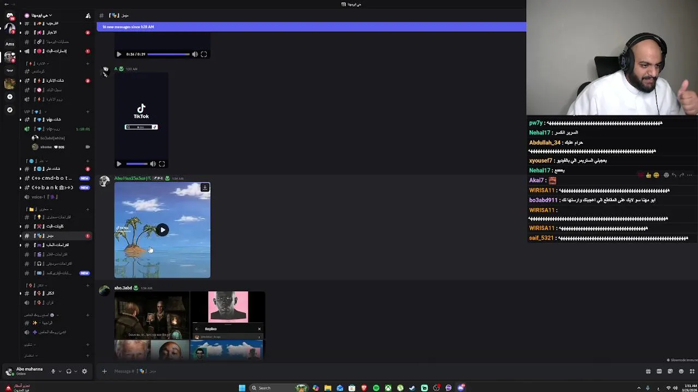Open the Resident Evil image attachment

tap(152, 316)
